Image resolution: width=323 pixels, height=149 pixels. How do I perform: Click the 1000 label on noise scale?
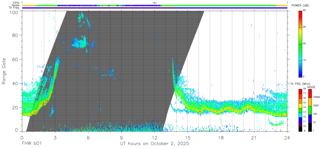(x=316, y=105)
